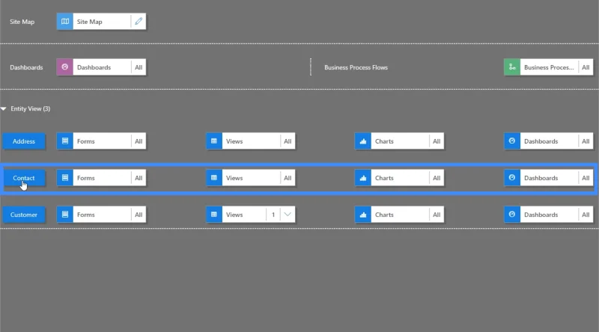Click All on Contact Charts tile
Image resolution: width=599 pixels, height=332 pixels.
[437, 178]
